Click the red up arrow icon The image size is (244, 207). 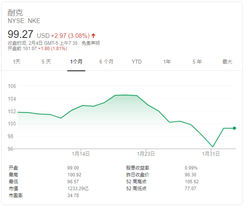click(x=93, y=35)
